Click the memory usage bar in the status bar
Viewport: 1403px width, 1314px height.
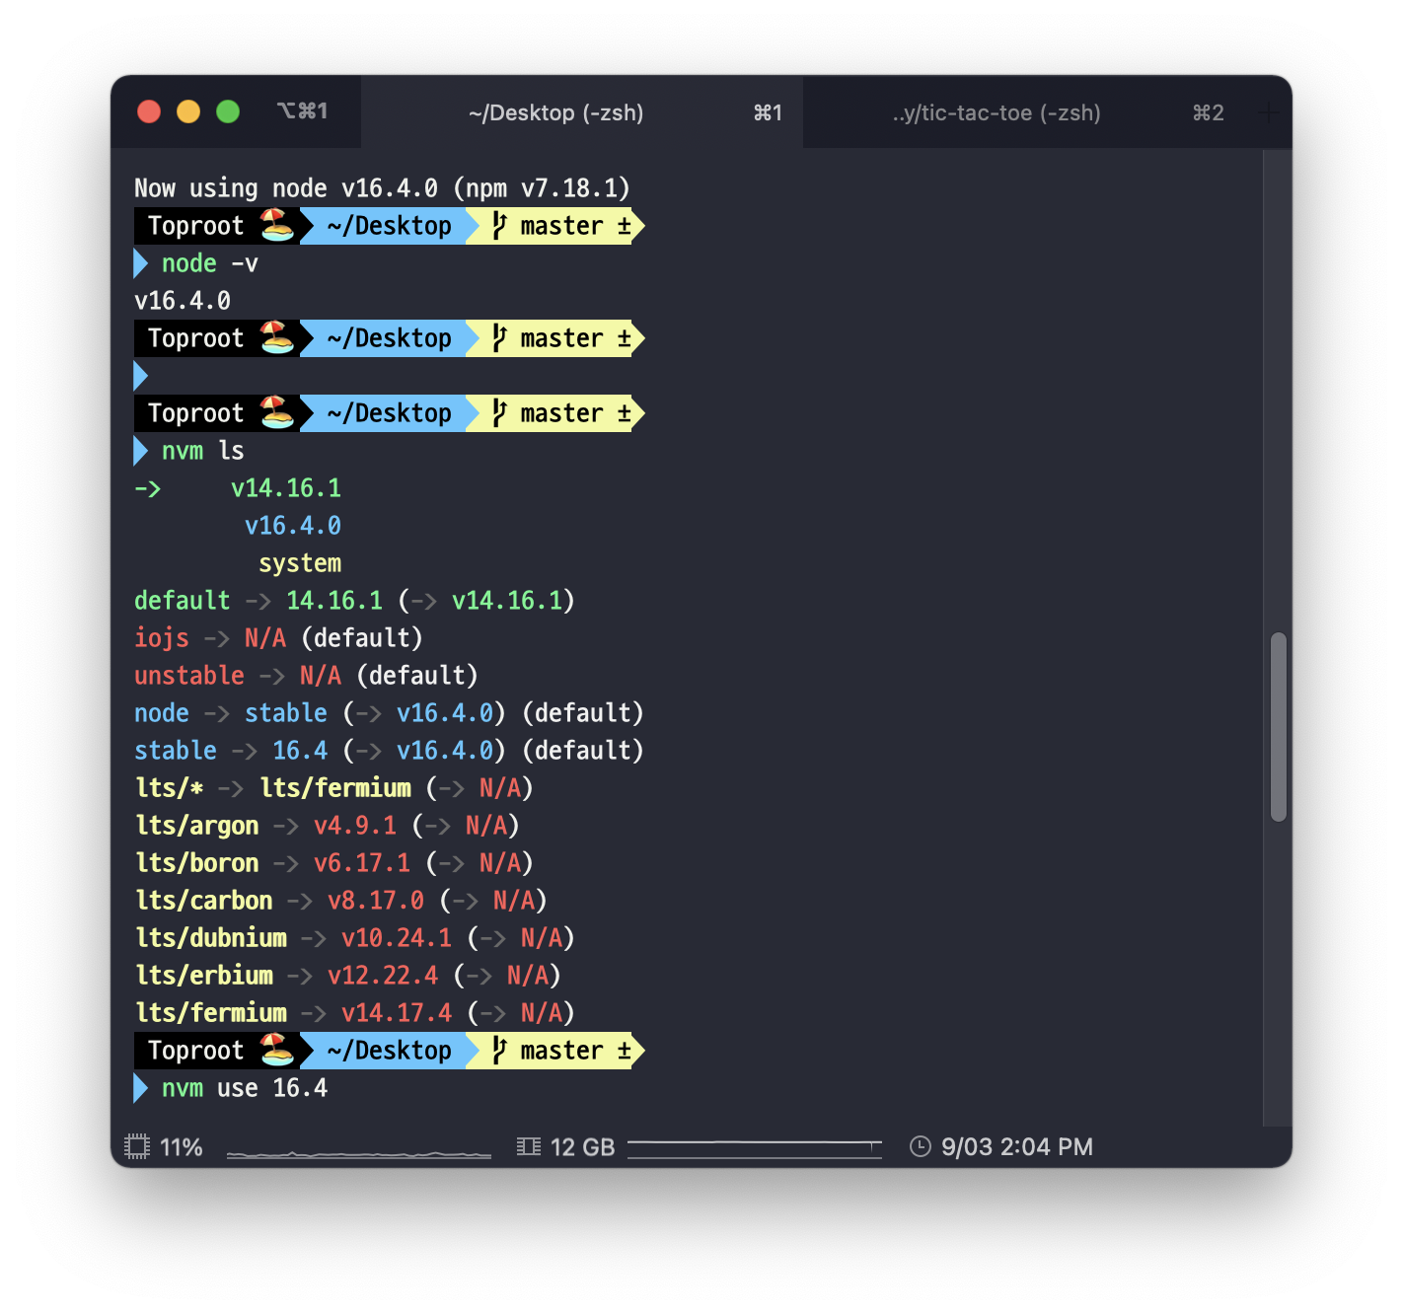click(755, 1146)
